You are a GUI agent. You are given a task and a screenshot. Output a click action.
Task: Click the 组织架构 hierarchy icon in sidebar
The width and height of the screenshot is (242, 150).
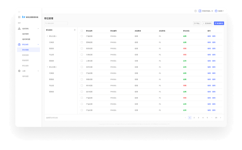(x=19, y=29)
